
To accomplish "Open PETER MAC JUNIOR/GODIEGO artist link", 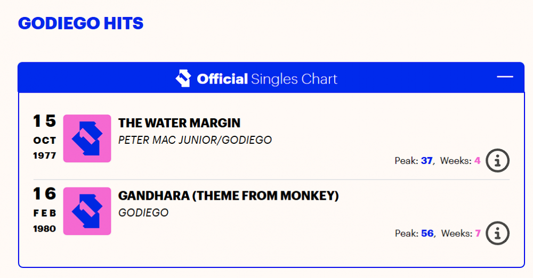I will 195,140.
